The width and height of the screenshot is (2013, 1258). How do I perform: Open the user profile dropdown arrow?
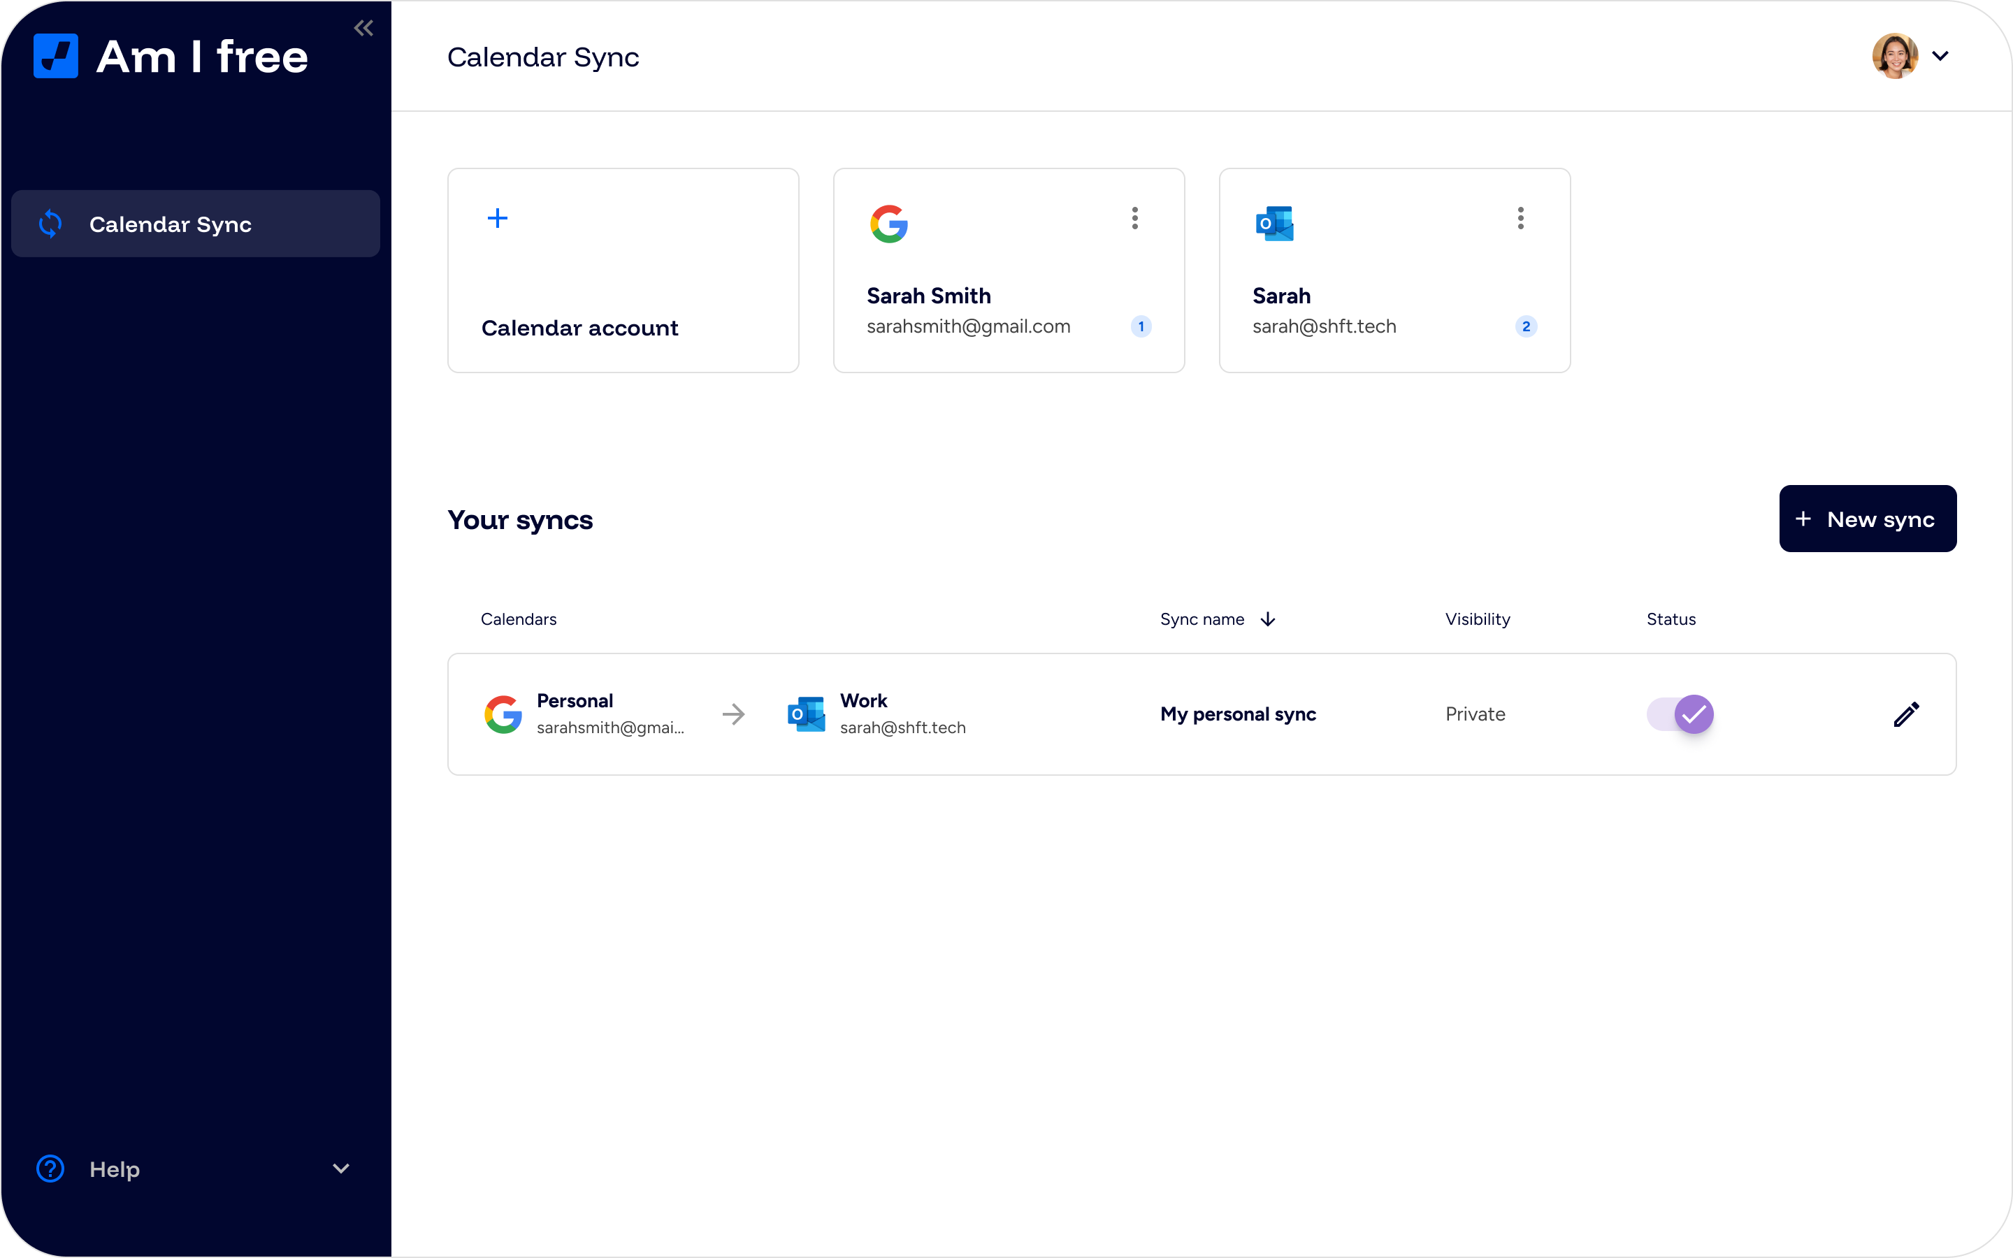coord(1940,56)
